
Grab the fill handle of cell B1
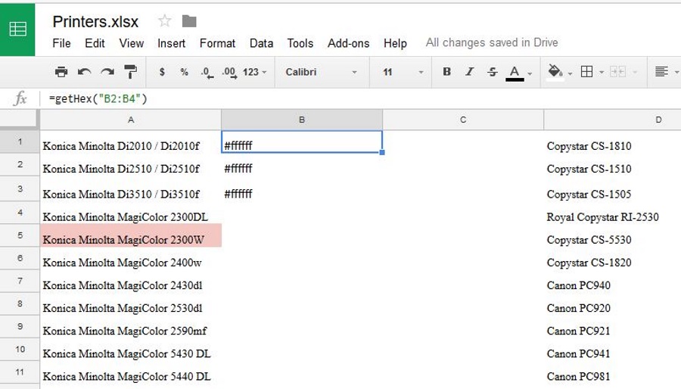click(382, 152)
